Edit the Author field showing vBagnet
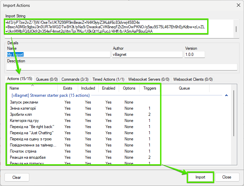Image resolution: width=244 pixels, height=186 pixels. pos(147,55)
